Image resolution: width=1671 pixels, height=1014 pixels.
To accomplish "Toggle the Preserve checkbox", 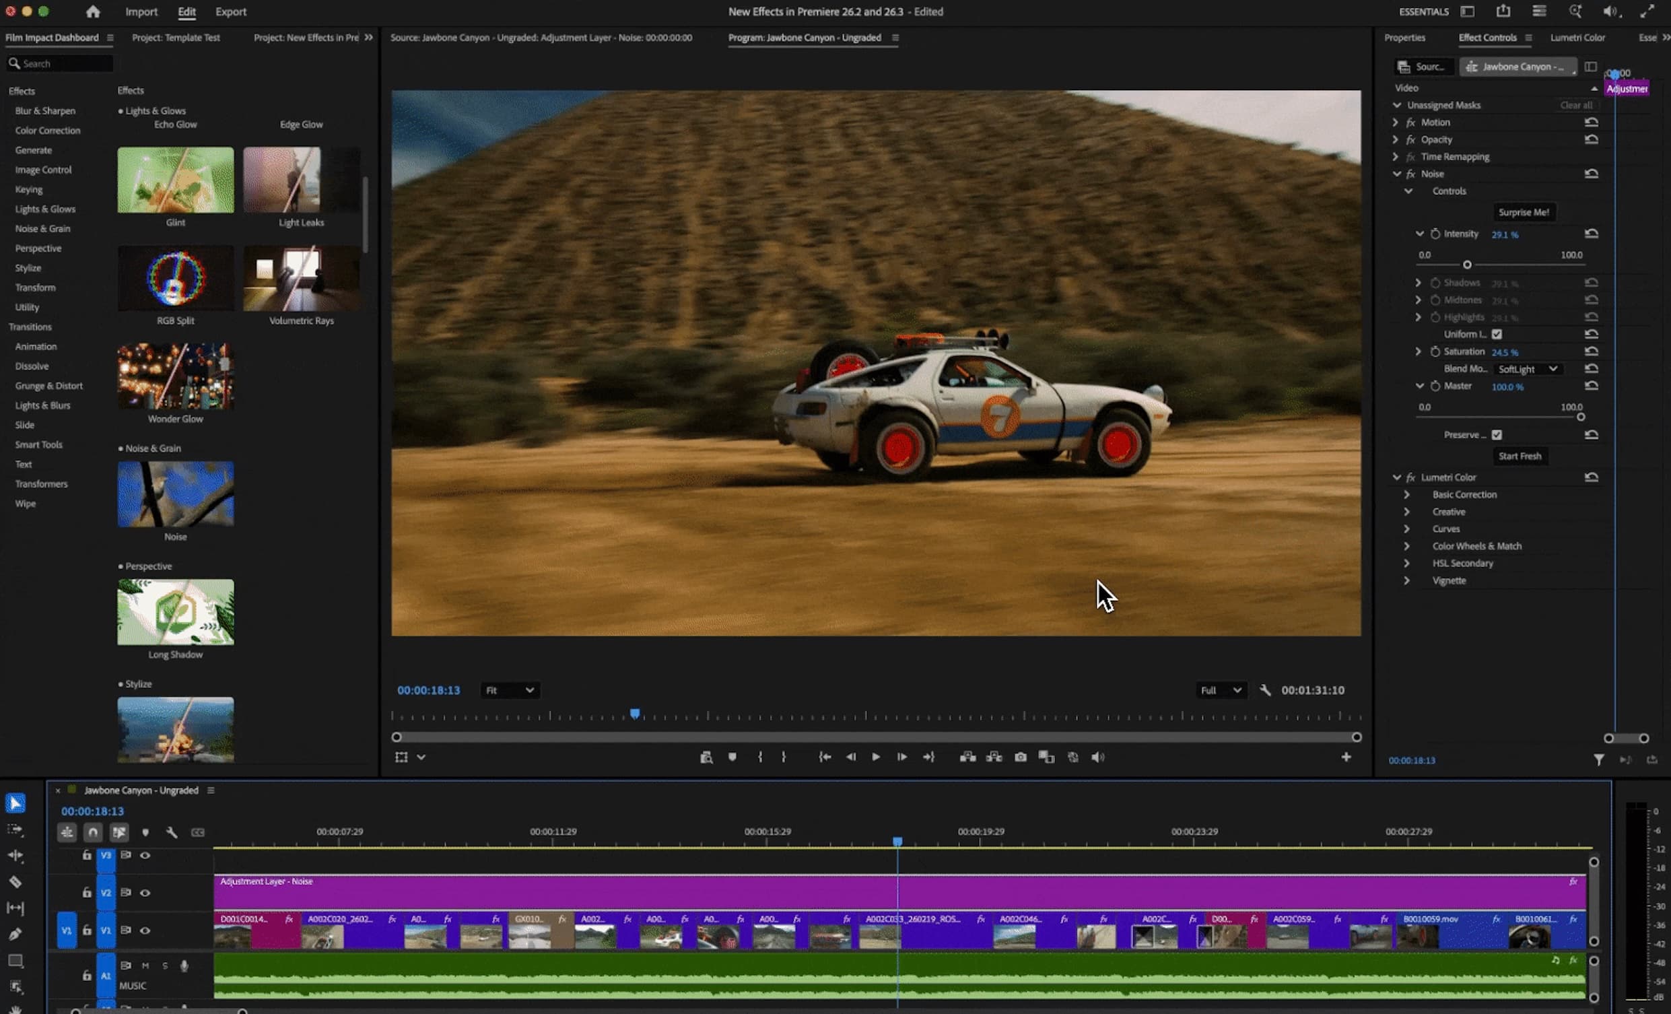I will click(x=1497, y=435).
